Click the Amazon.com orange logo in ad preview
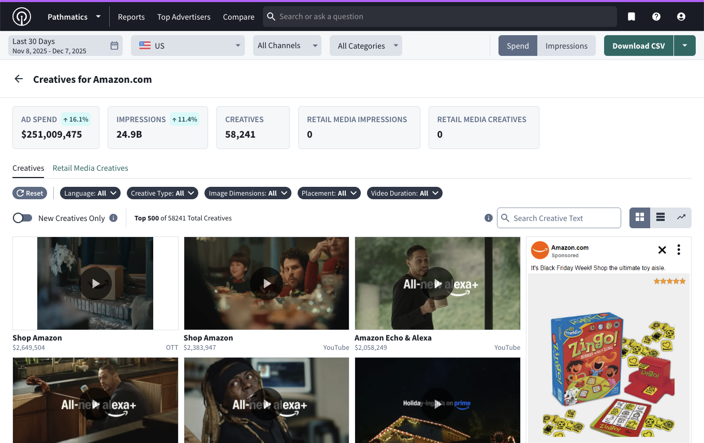704x443 pixels. [539, 250]
